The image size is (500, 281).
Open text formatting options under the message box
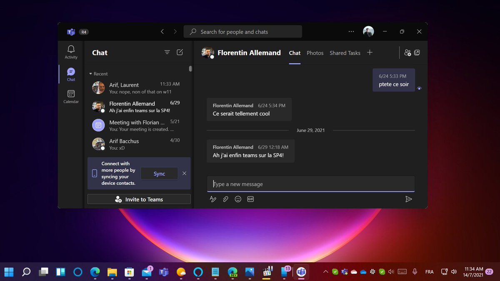pyautogui.click(x=213, y=199)
